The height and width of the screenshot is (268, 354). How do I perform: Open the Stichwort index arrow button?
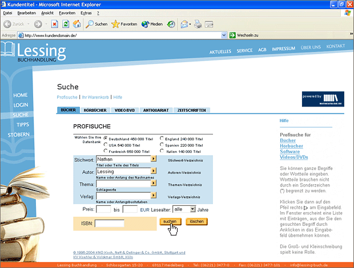tap(154, 159)
